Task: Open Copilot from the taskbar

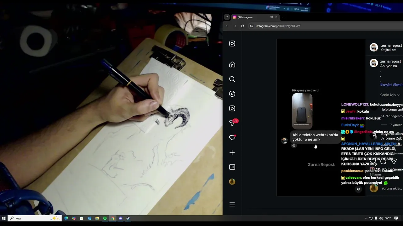Action: coord(74,218)
